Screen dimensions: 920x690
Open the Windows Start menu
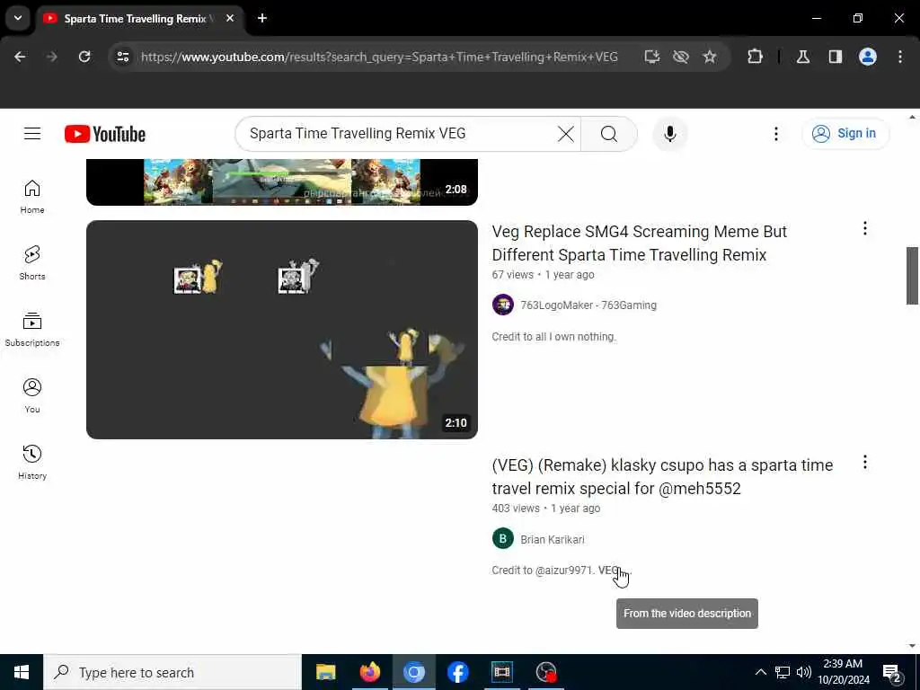coord(22,672)
